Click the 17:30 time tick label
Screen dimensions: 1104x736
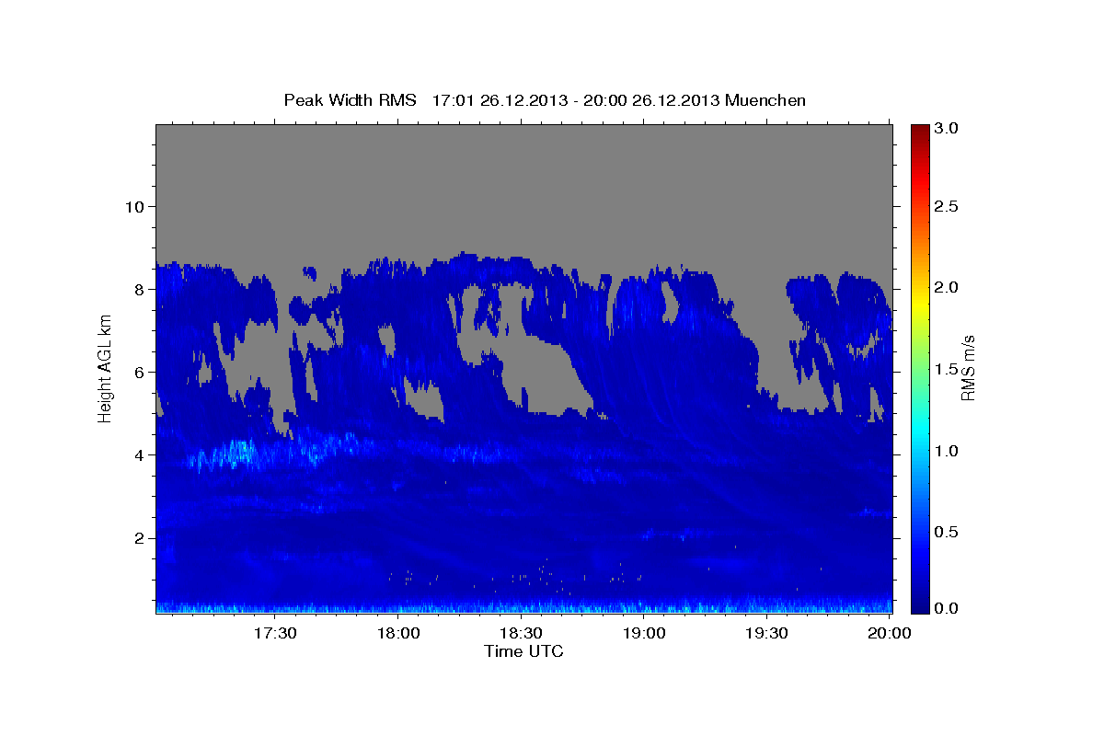point(276,634)
